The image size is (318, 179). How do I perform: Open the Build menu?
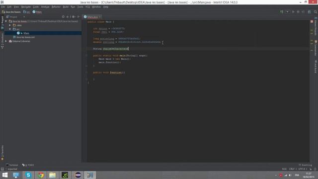[x=66, y=7]
